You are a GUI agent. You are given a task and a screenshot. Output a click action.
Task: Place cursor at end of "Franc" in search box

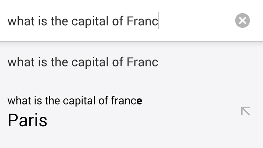coord(158,21)
